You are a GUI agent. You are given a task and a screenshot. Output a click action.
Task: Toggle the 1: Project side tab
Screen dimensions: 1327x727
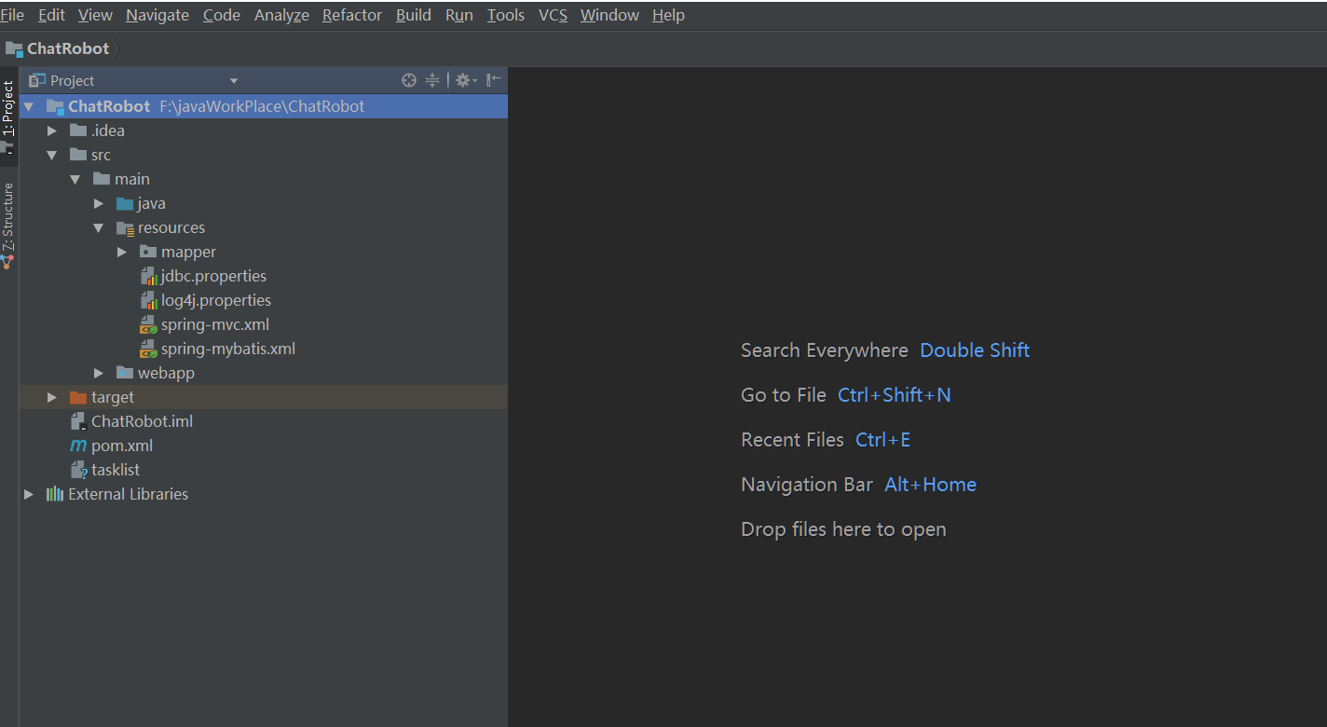[x=8, y=116]
